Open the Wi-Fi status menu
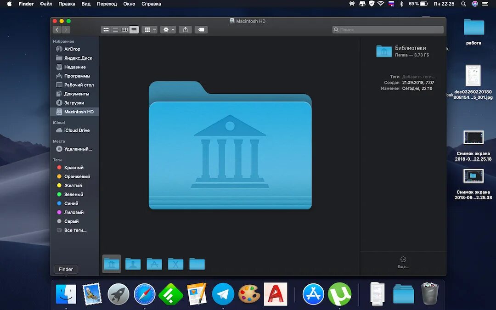The image size is (496, 310). 381,4
